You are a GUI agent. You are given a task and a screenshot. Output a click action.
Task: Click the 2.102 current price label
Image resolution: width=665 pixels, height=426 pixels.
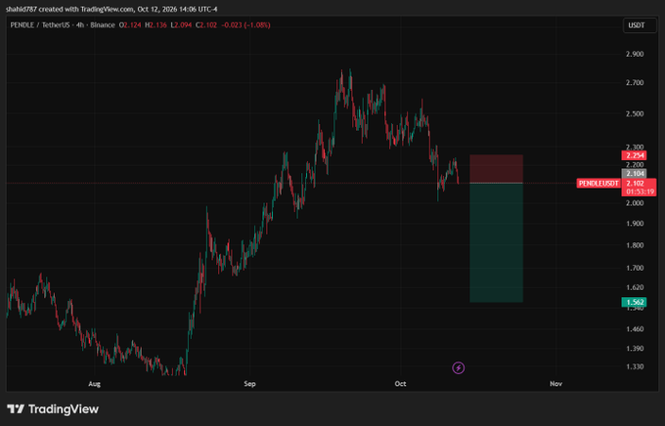(x=635, y=183)
